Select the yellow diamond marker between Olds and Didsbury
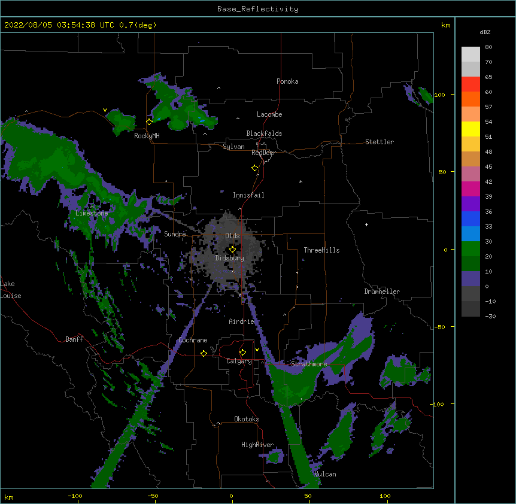This screenshot has height=504, width=516. tap(232, 250)
